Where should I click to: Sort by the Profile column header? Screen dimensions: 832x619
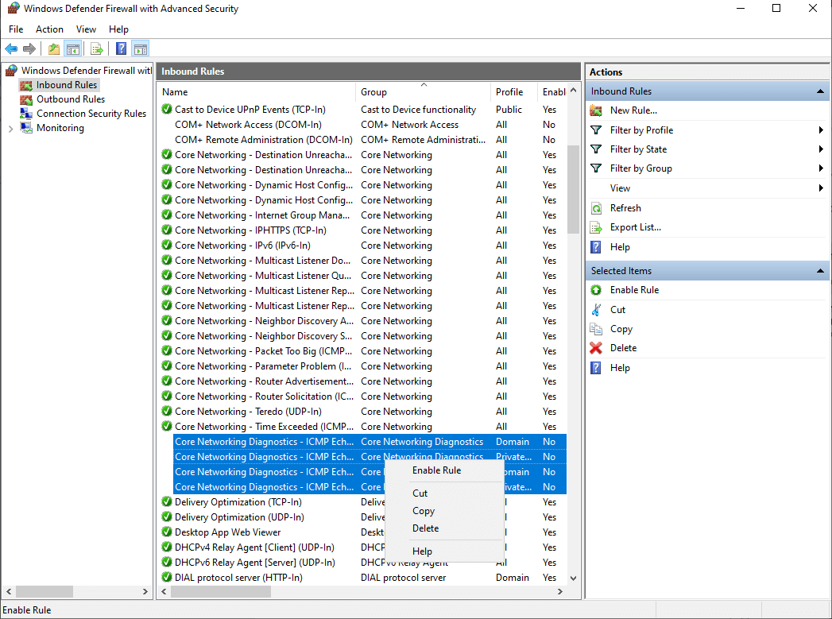point(513,91)
